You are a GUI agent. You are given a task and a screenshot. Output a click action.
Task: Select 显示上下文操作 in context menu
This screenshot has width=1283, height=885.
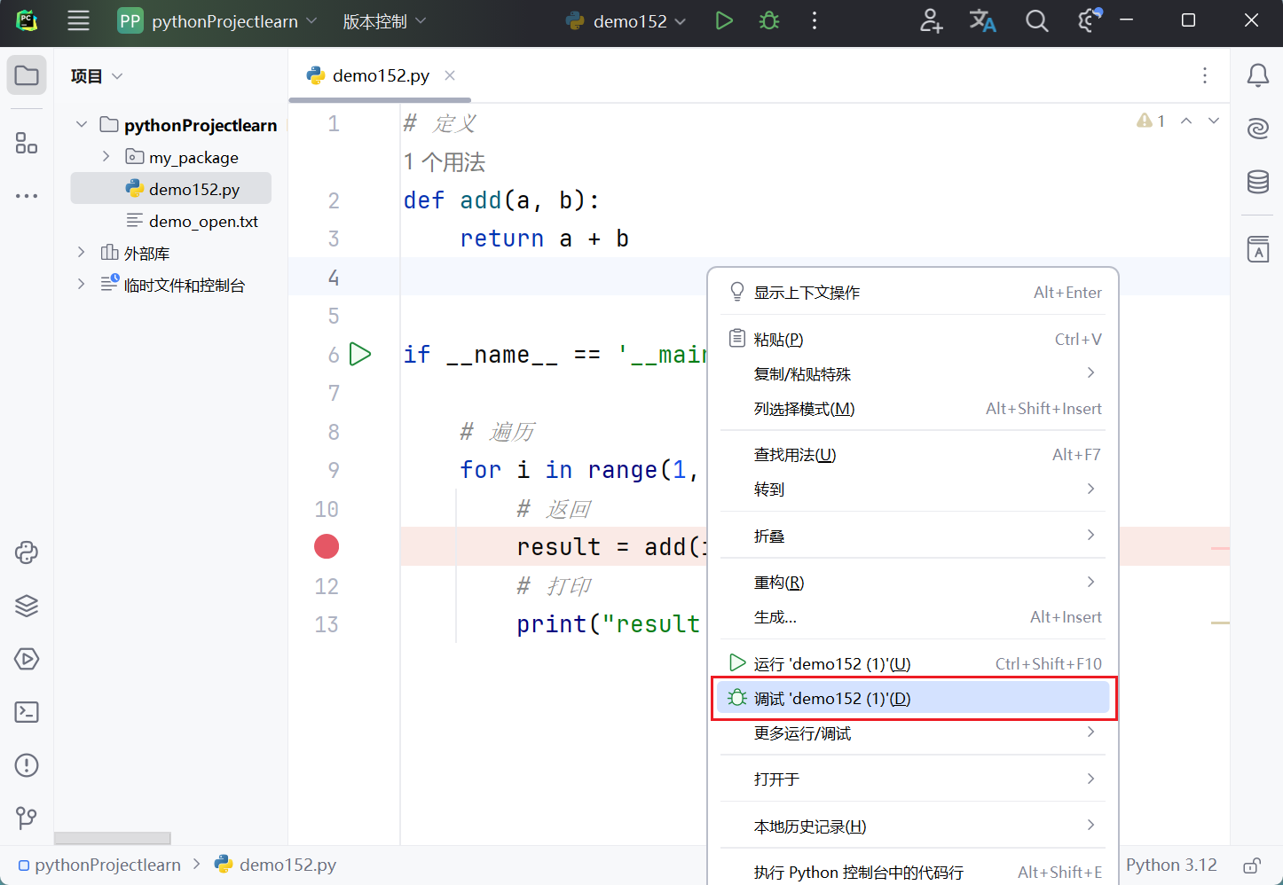pyautogui.click(x=913, y=292)
